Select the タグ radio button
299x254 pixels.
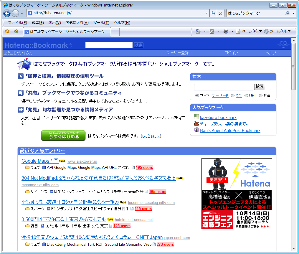[233, 95]
